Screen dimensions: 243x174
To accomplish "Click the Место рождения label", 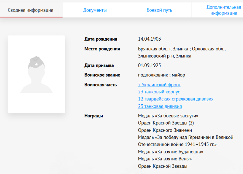I will [102, 49].
